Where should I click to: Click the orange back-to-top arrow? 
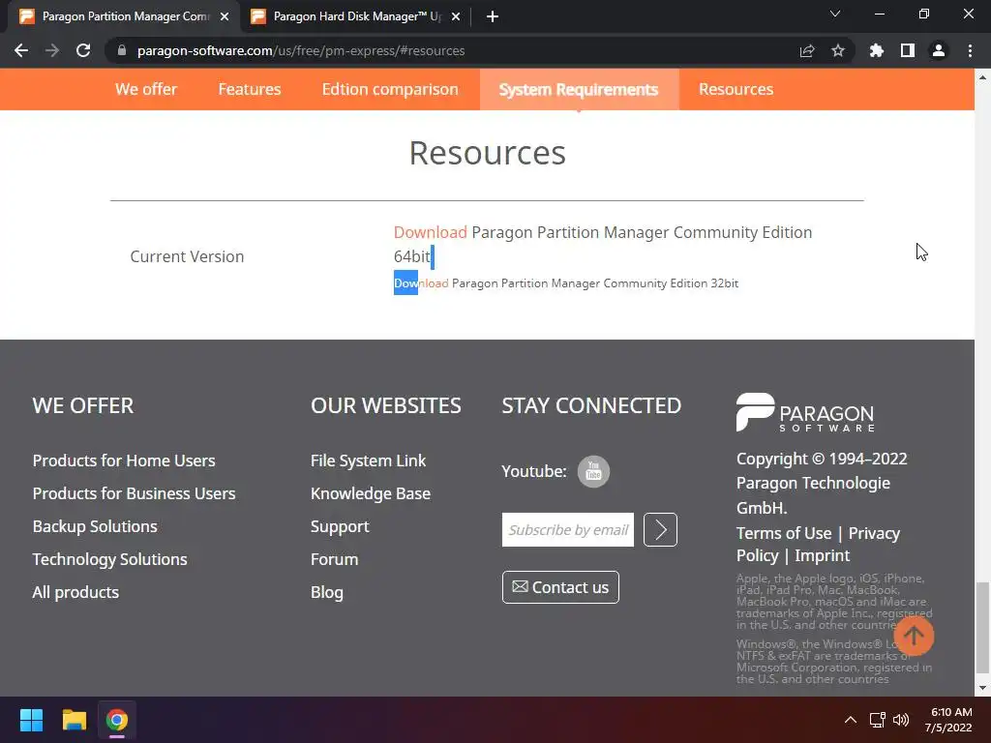pos(914,636)
